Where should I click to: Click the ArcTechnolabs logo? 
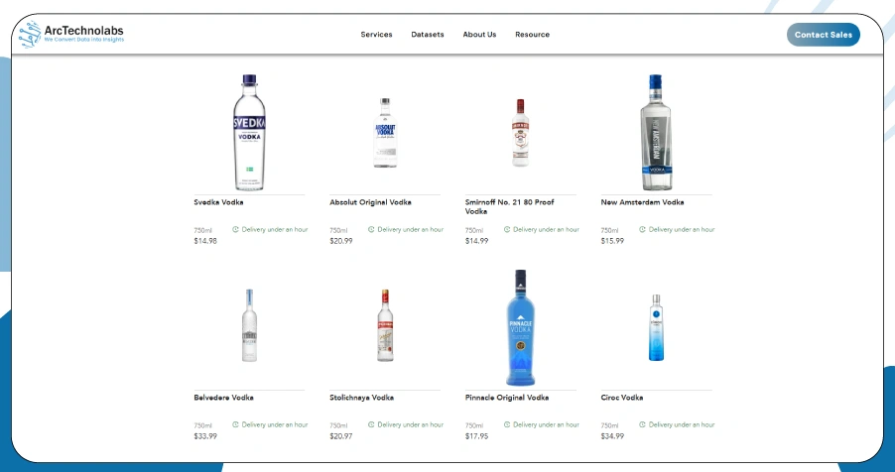click(x=71, y=35)
